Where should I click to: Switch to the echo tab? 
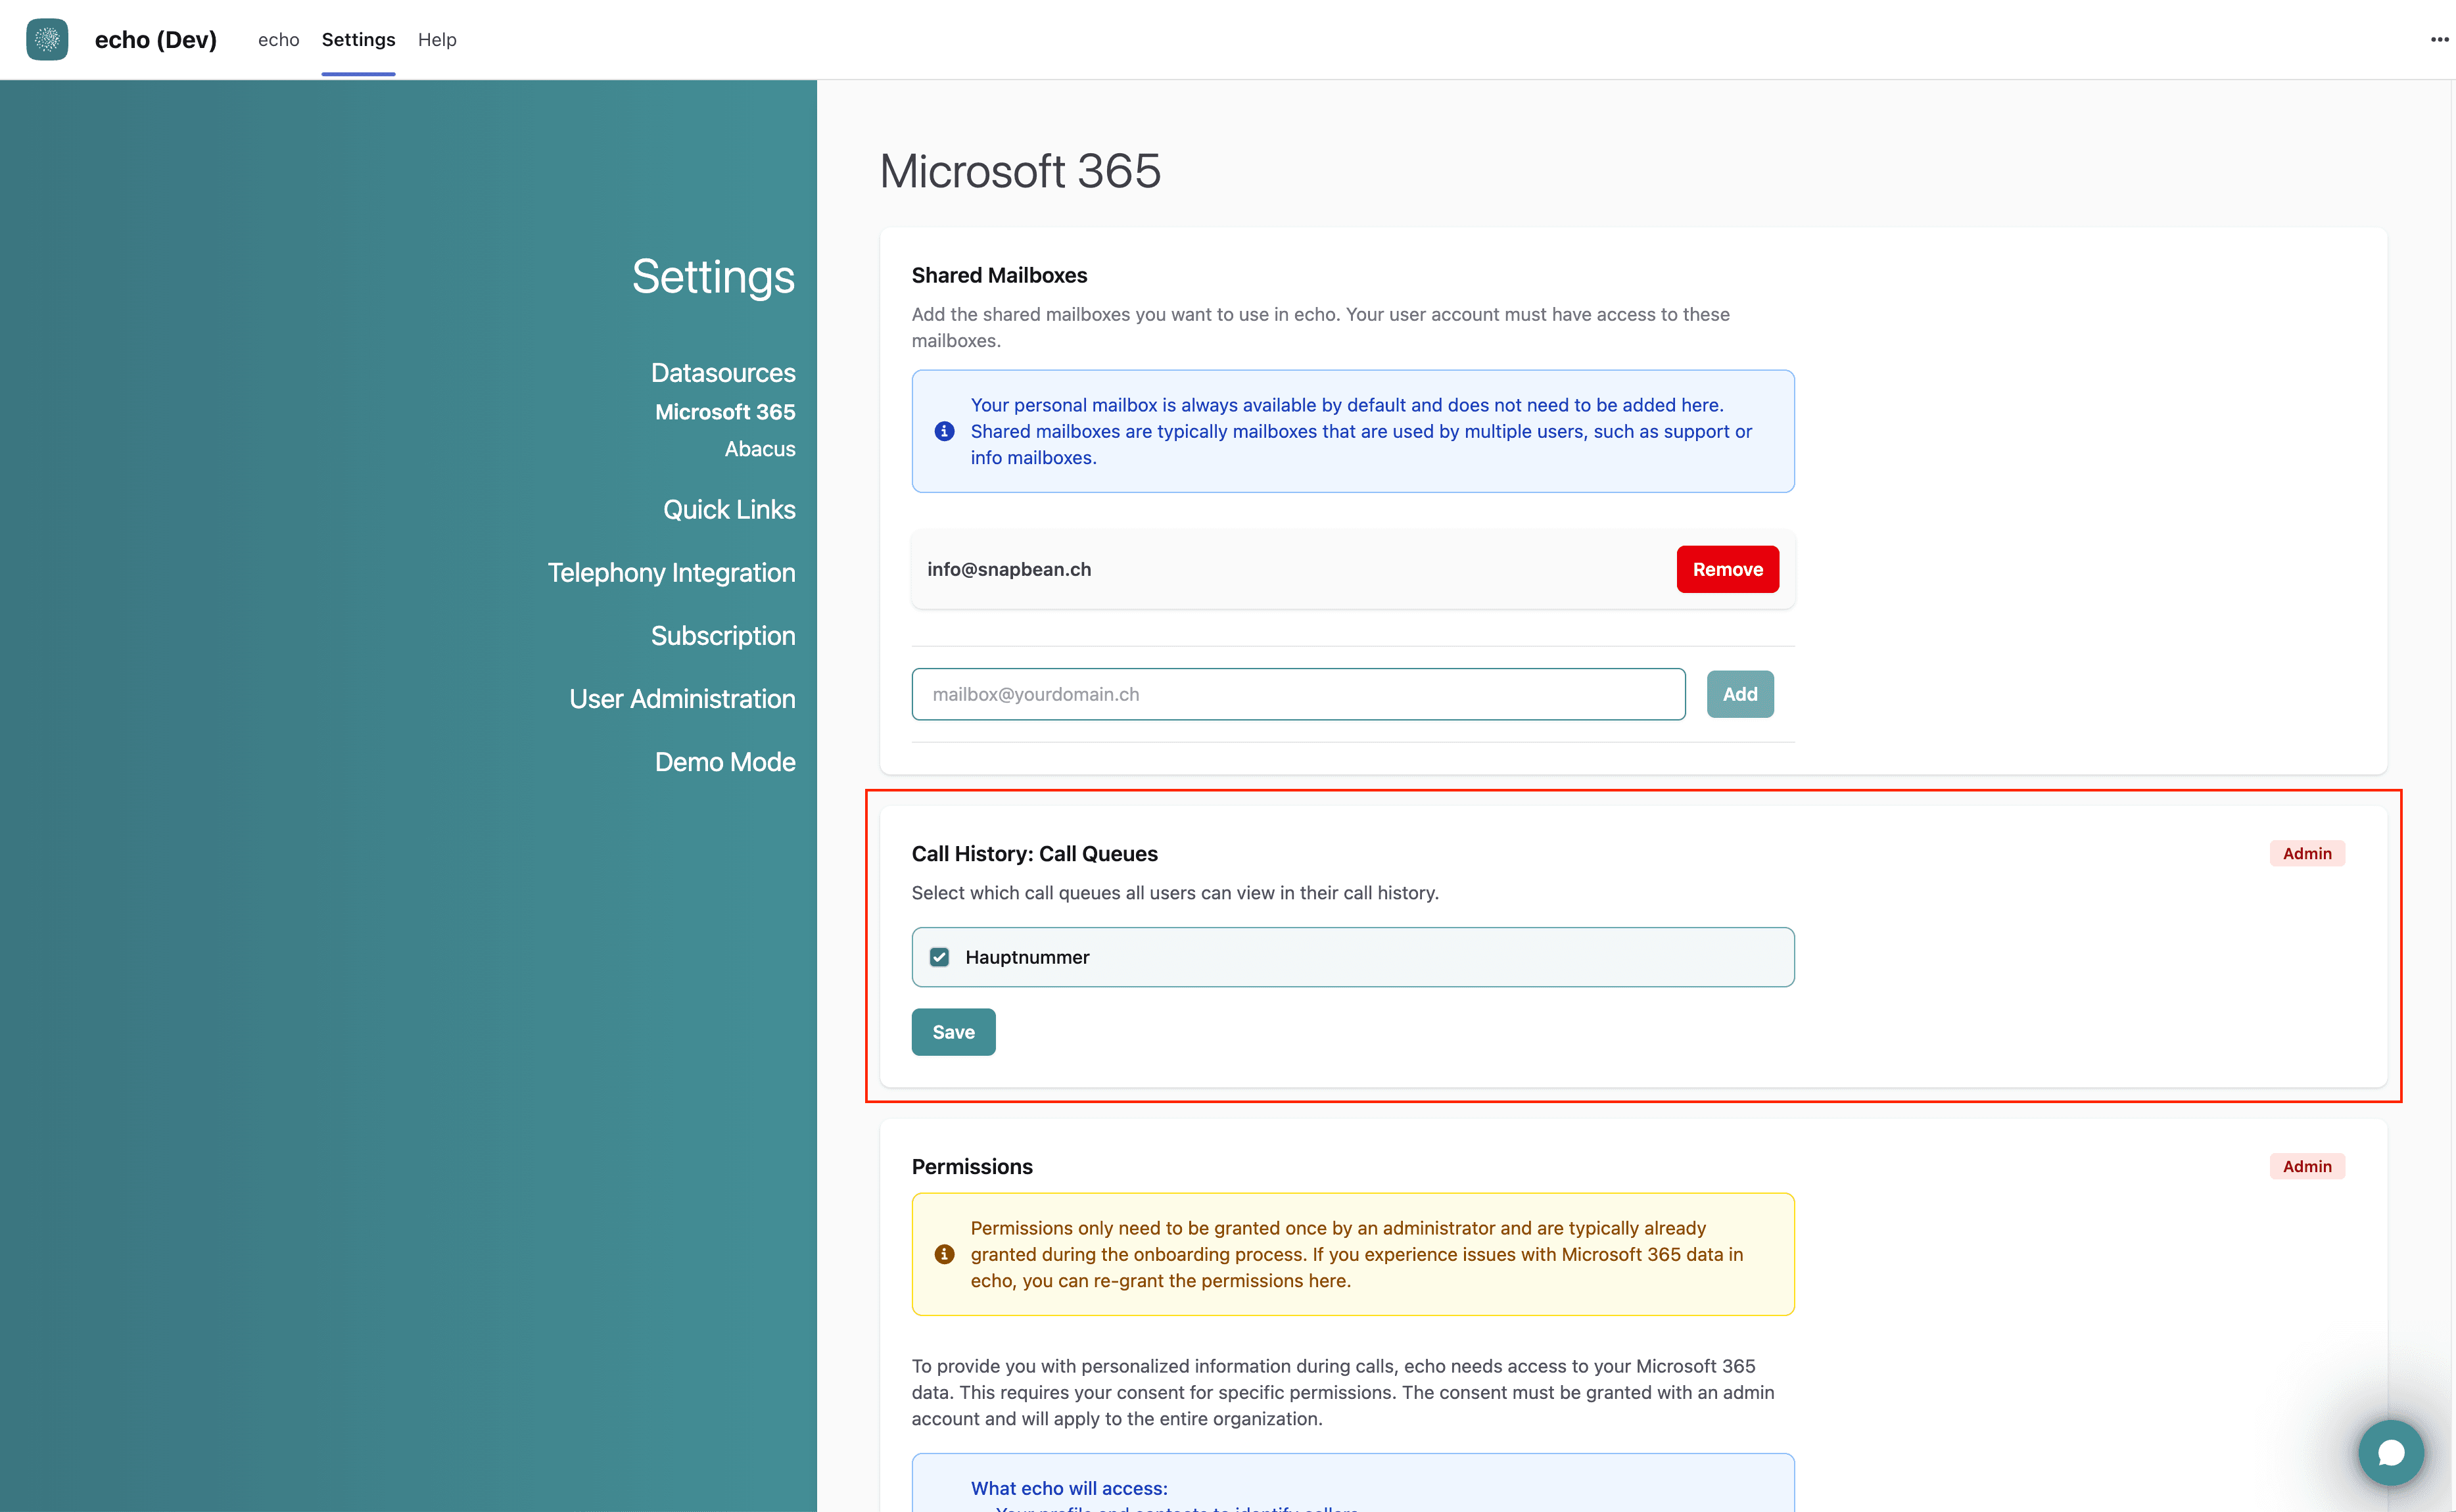[x=278, y=39]
